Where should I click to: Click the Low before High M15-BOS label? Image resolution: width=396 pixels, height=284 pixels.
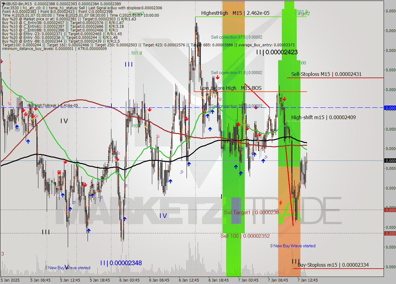pyautogui.click(x=230, y=88)
